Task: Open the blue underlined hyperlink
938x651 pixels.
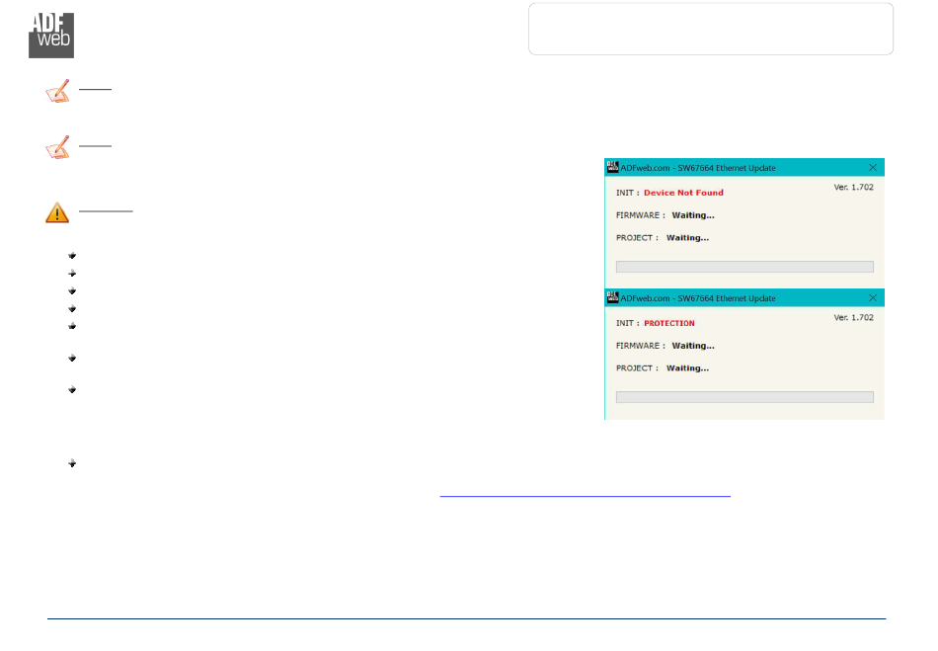Action: [585, 493]
